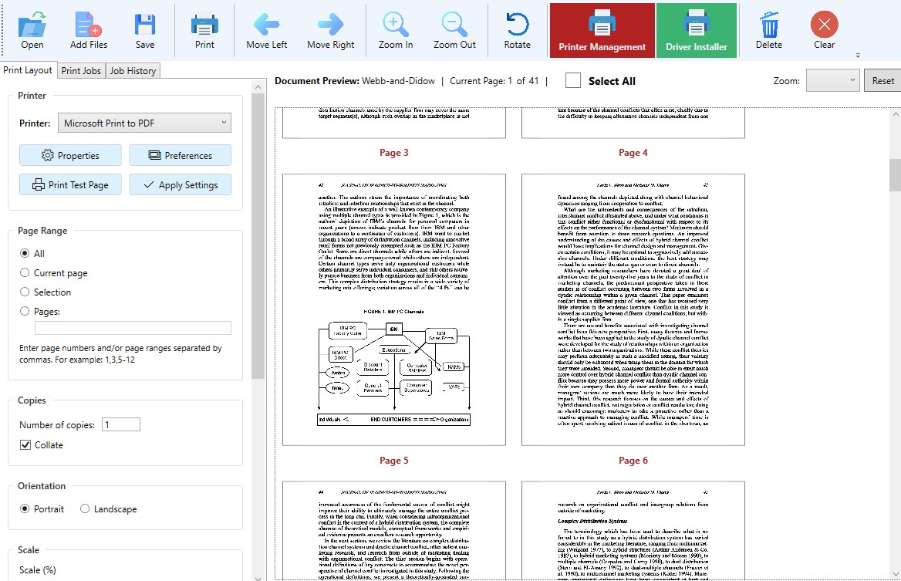Uncheck the Collate option
This screenshot has height=581, width=901.
[x=28, y=444]
